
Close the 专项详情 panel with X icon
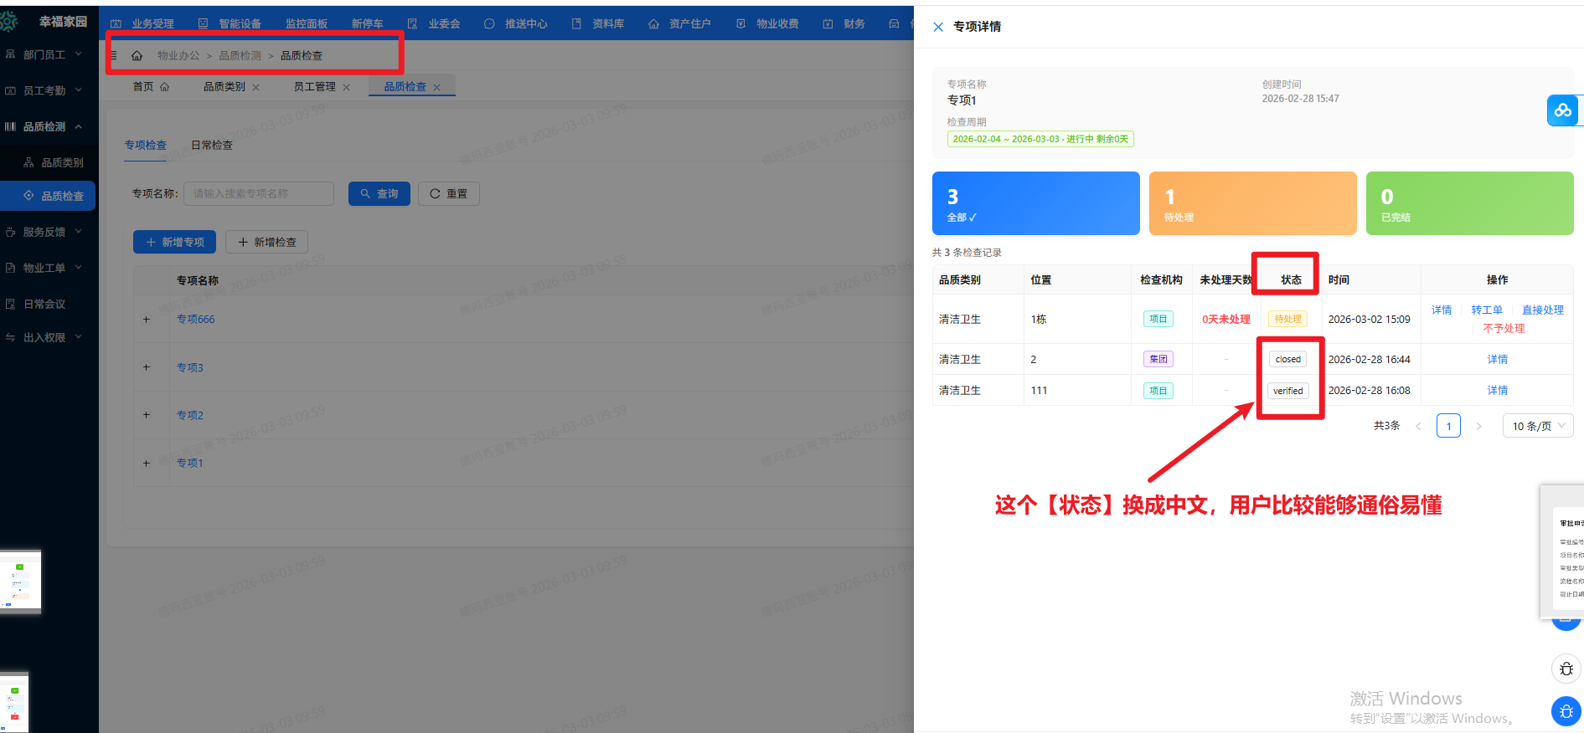point(938,27)
